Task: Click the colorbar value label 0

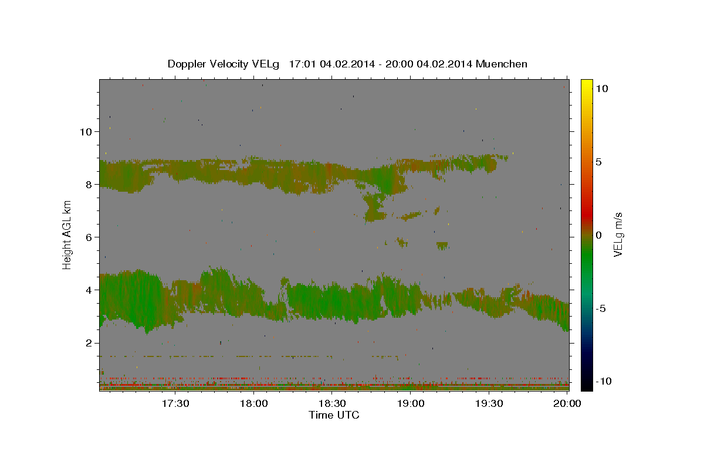Action: tap(599, 235)
